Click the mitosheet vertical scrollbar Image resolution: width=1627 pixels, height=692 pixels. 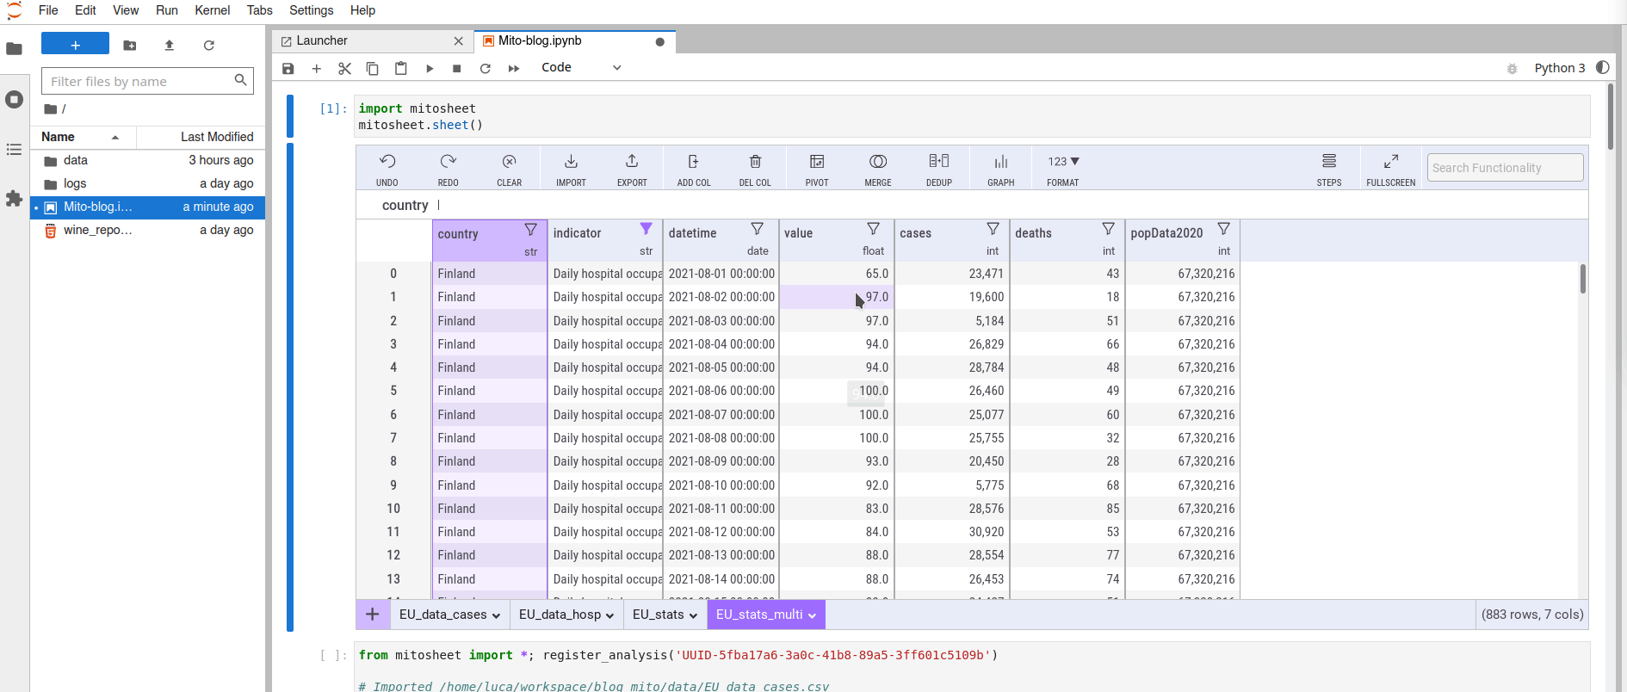[1582, 280]
